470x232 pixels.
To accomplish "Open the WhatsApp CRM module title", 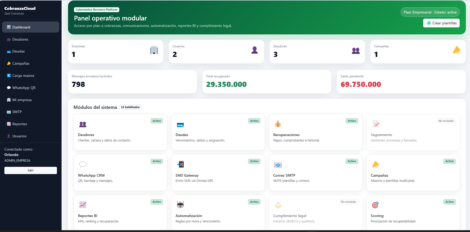I will (91, 175).
